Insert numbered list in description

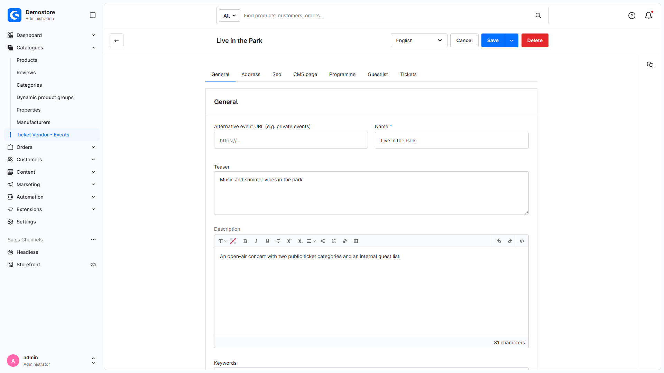click(334, 241)
